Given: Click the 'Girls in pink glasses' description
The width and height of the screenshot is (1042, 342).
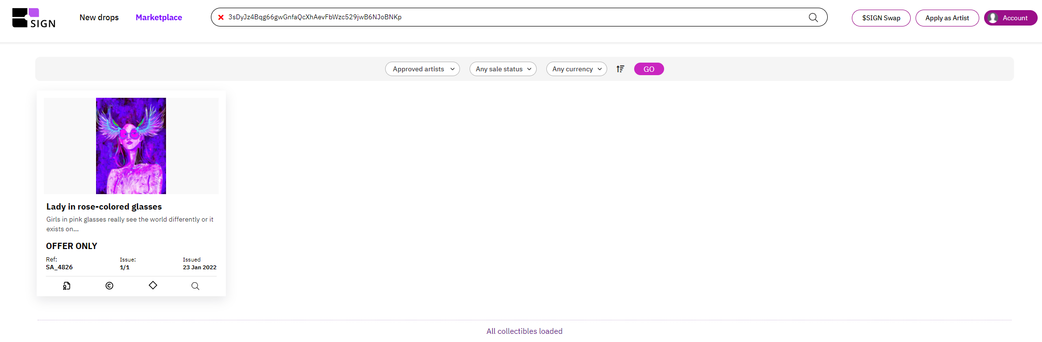Looking at the screenshot, I should [130, 224].
